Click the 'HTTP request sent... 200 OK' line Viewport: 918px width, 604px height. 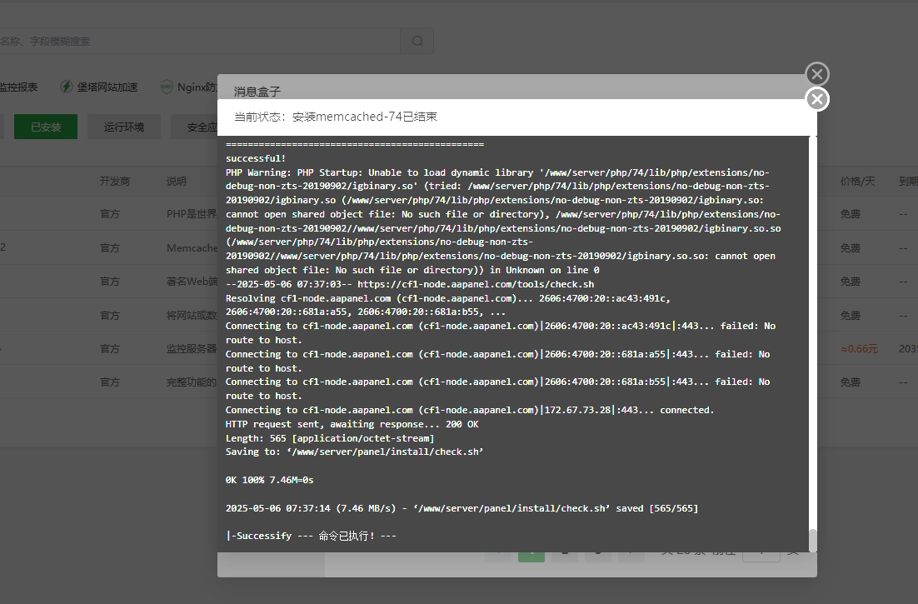coord(352,424)
